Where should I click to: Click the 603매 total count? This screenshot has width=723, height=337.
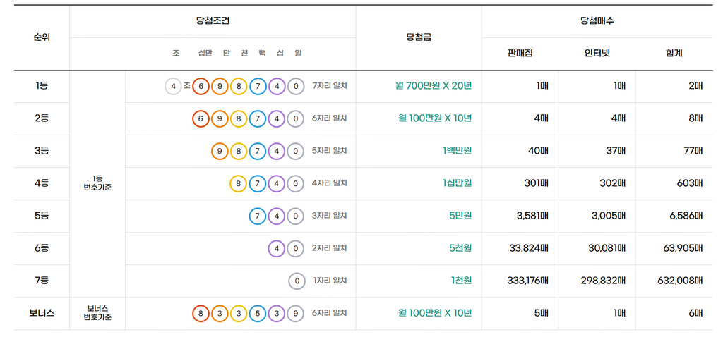tap(689, 183)
